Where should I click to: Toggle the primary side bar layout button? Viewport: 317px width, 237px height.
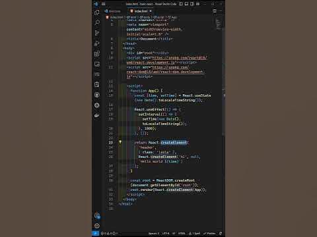[x=181, y=4]
